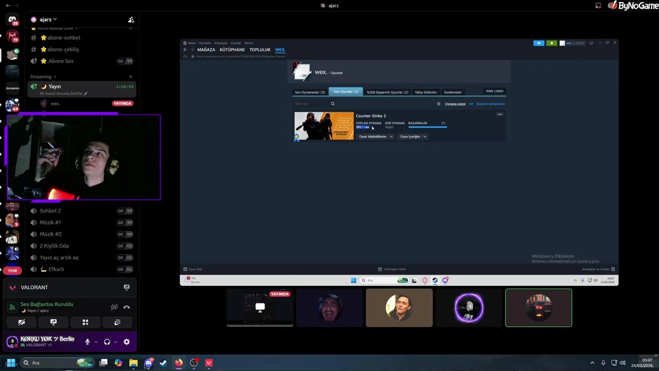Image resolution: width=659 pixels, height=371 pixels.
Task: Click the İstek Listesi button
Action: tap(494, 91)
